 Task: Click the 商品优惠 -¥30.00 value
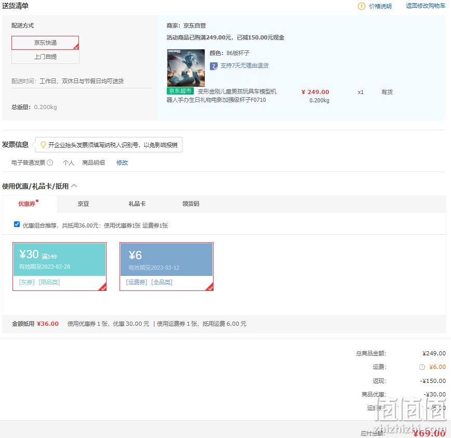434,394
